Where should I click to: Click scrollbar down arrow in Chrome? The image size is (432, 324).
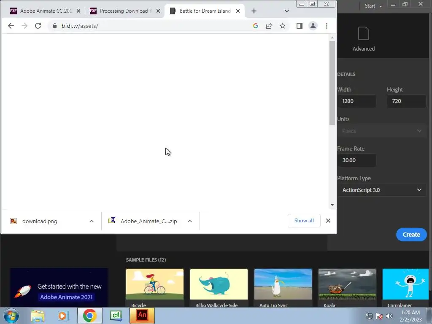tap(332, 205)
